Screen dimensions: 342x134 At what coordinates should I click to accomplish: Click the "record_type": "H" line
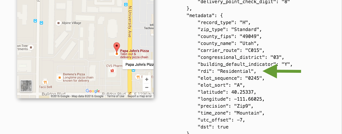pyautogui.click(x=225, y=22)
